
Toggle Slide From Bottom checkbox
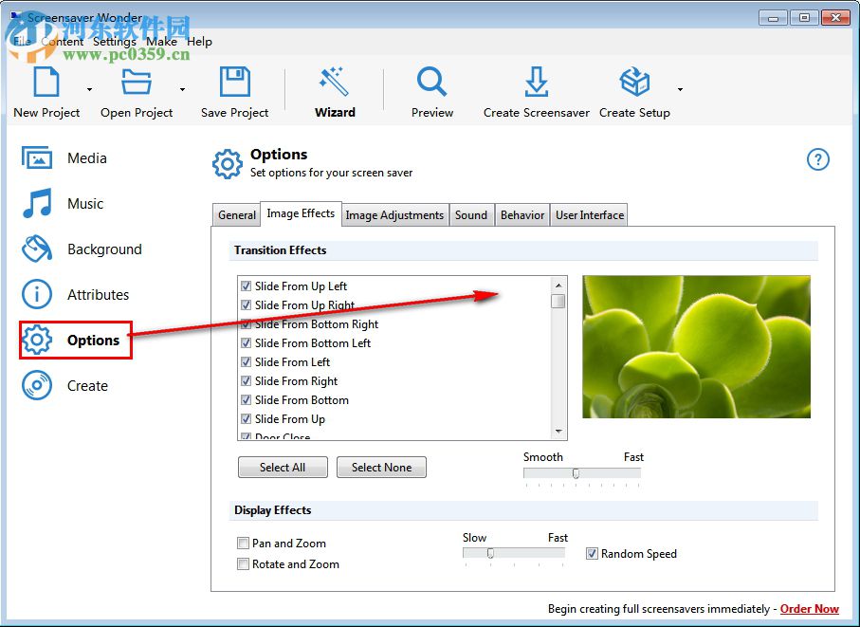click(247, 400)
